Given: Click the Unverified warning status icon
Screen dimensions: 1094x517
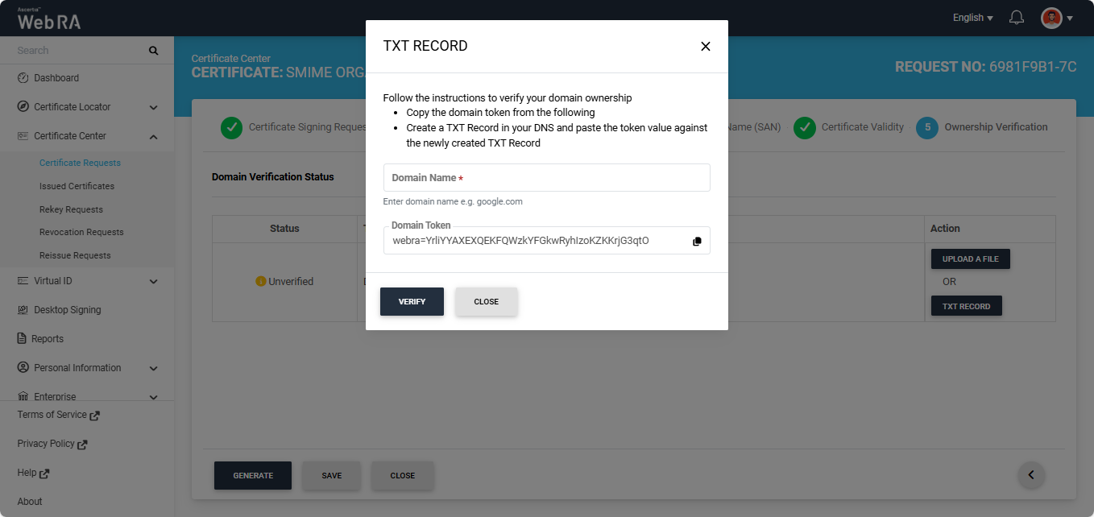Looking at the screenshot, I should [260, 282].
